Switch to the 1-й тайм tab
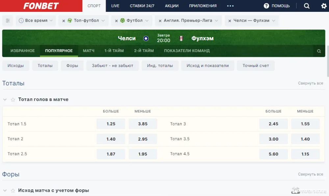 coord(114,51)
